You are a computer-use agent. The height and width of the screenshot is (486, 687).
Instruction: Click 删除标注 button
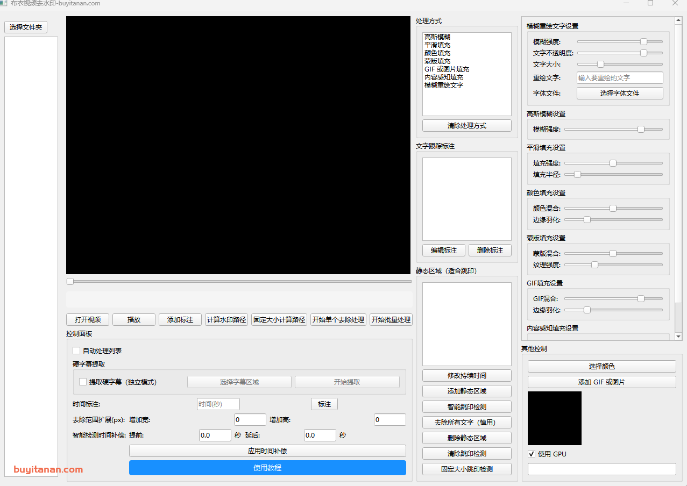tap(490, 250)
